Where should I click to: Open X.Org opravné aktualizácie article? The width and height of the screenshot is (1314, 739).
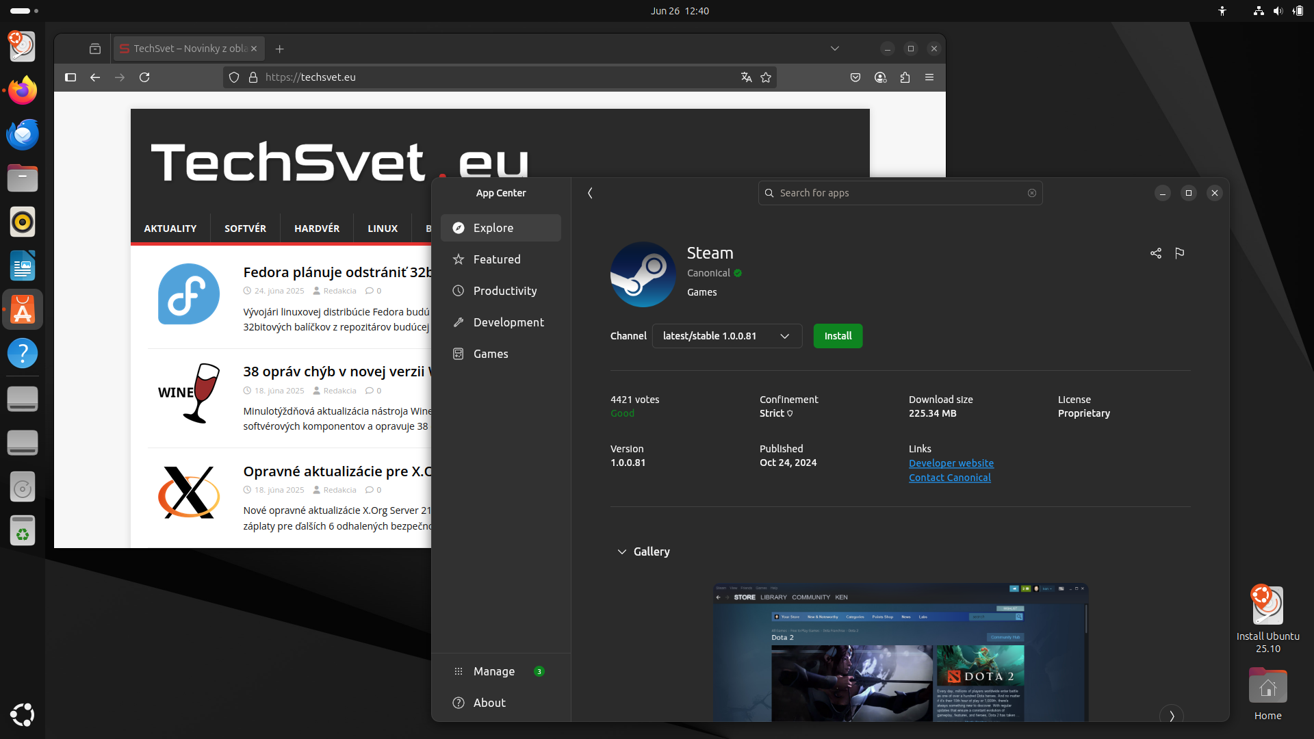pos(337,471)
